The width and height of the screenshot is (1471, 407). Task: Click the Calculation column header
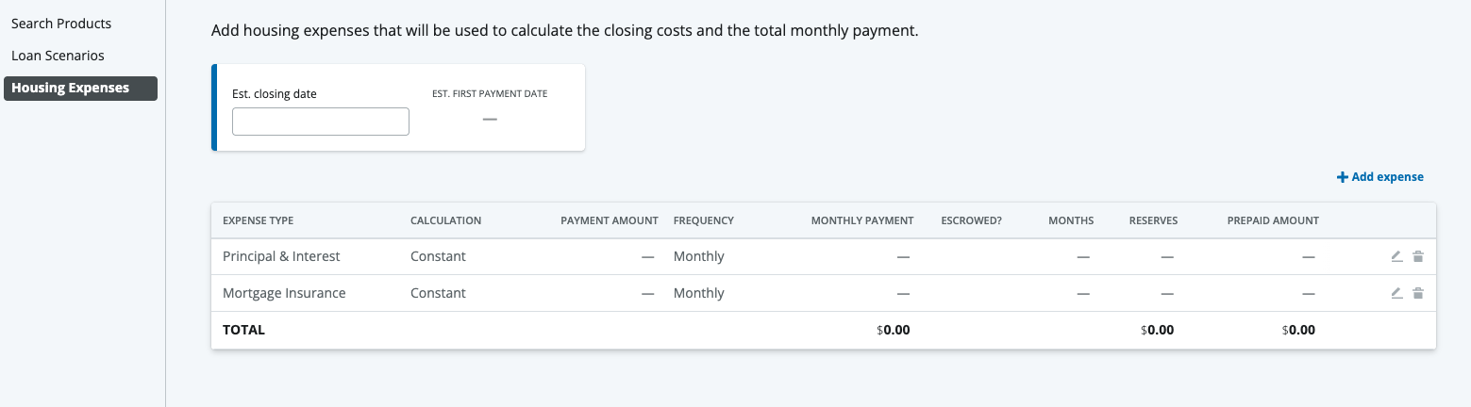[x=445, y=220]
